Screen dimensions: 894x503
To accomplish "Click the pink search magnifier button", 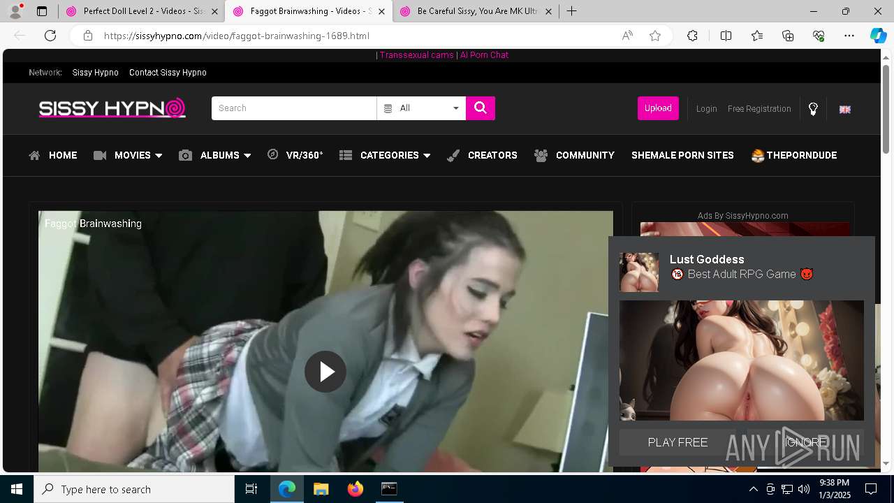I will click(x=481, y=108).
